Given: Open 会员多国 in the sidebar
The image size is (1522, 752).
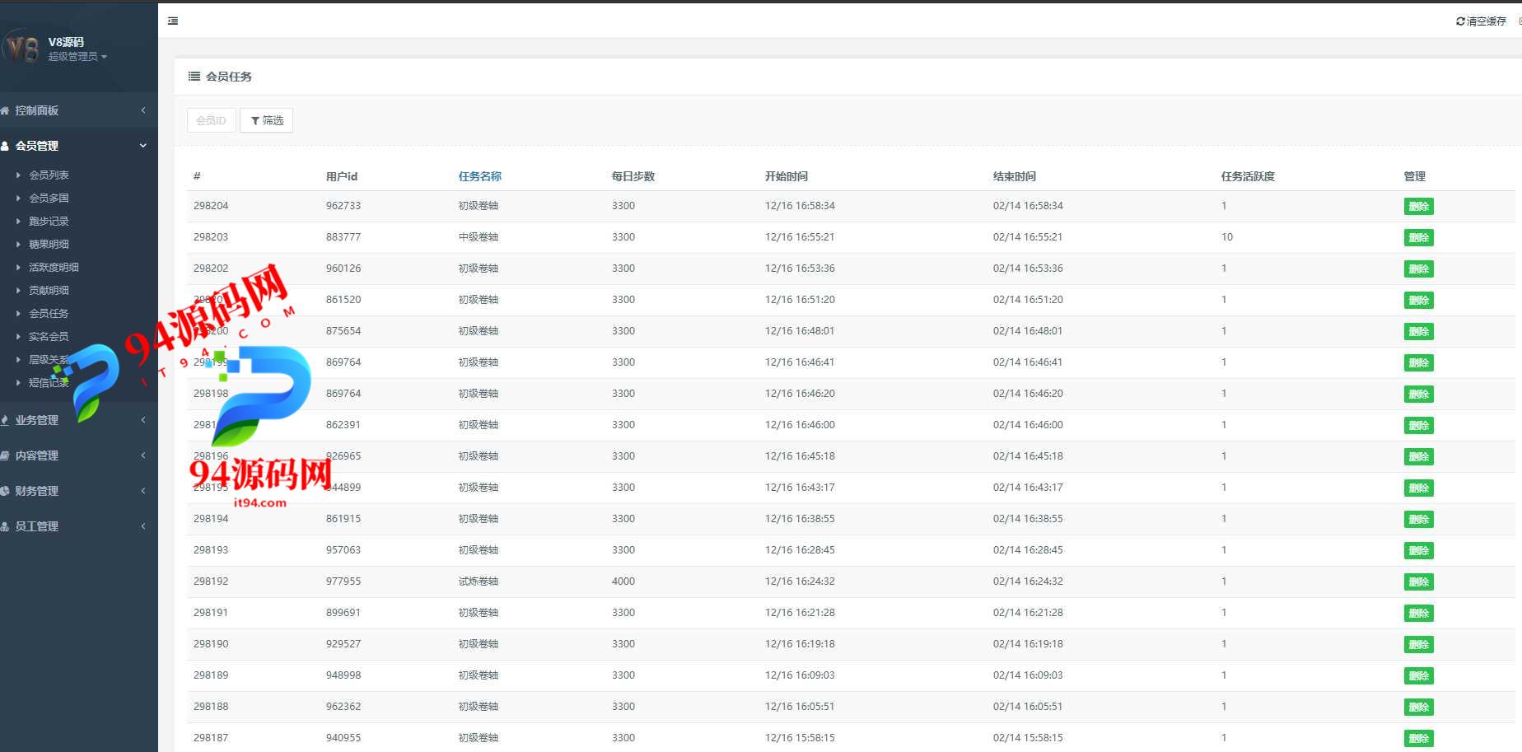Looking at the screenshot, I should 49,198.
